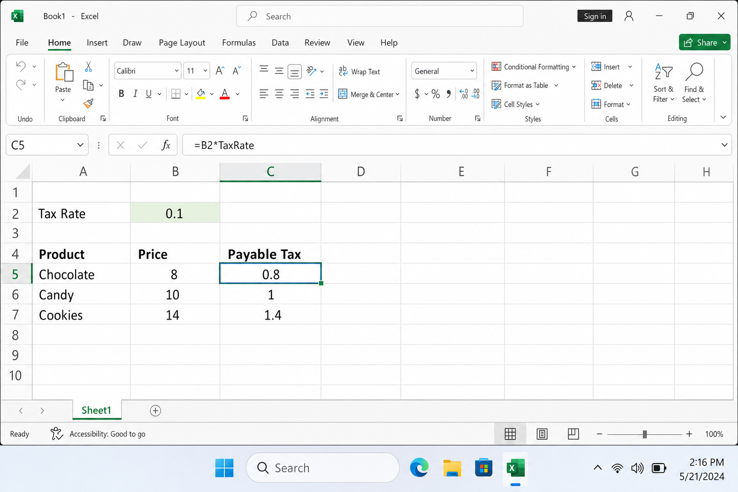This screenshot has width=738, height=492.
Task: Expand the formula bar chevron
Action: tap(724, 145)
